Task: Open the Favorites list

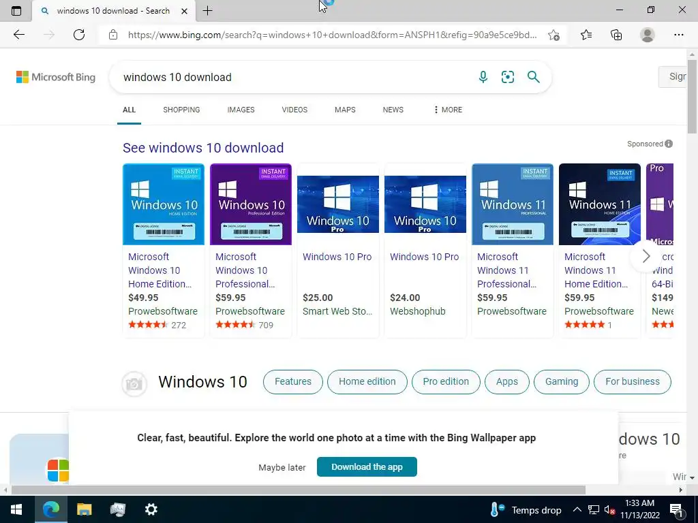Action: coord(586,35)
